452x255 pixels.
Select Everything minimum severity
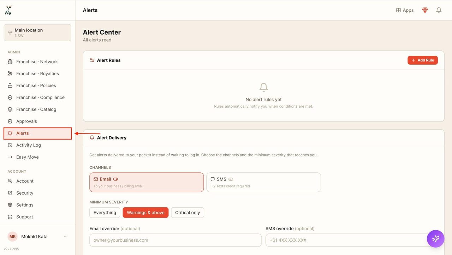(x=105, y=213)
